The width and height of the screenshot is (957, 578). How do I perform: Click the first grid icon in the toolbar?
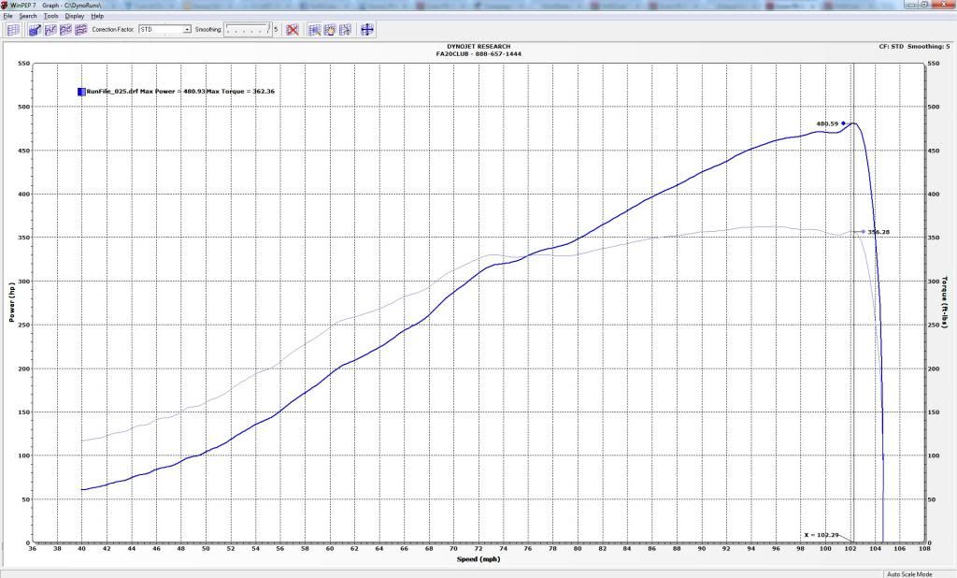(12, 30)
